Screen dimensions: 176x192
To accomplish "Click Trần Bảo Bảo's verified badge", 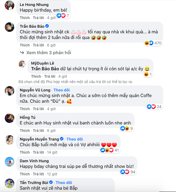I will point(47,26).
